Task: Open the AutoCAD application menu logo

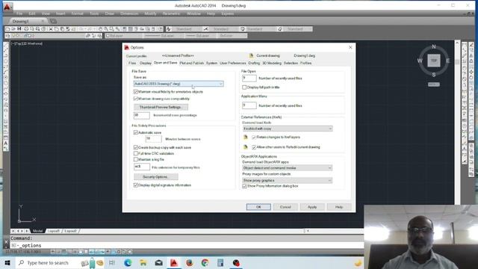Action: click(7, 7)
